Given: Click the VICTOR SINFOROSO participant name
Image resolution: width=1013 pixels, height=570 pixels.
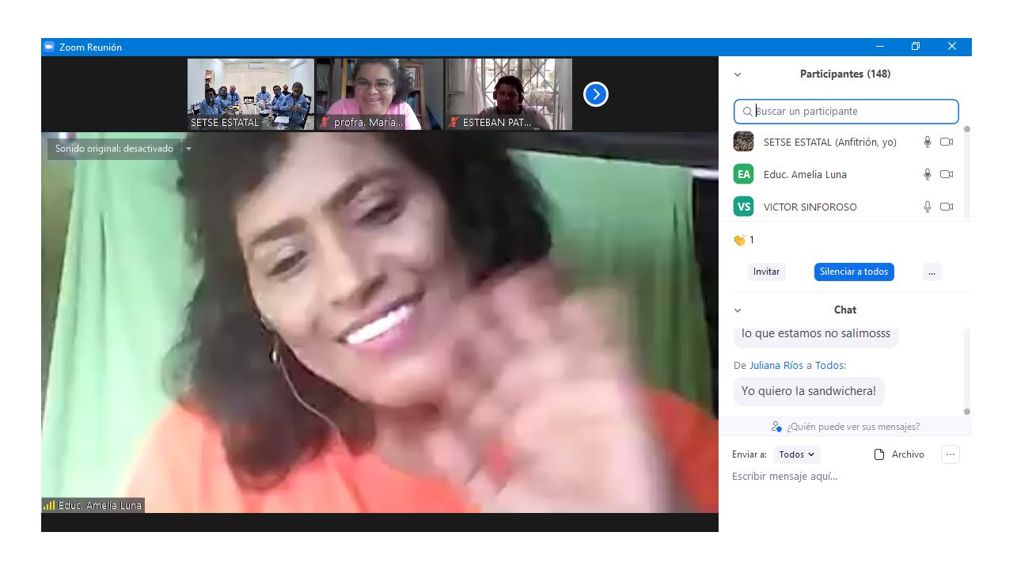Looking at the screenshot, I should coord(810,207).
